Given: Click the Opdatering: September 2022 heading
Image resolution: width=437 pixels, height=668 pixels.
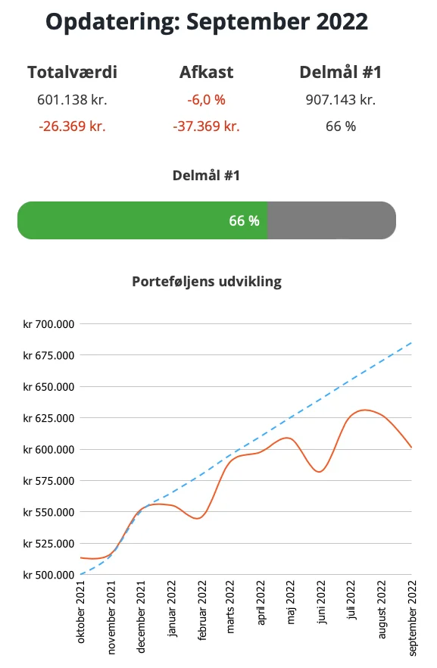Looking at the screenshot, I should coord(207,22).
